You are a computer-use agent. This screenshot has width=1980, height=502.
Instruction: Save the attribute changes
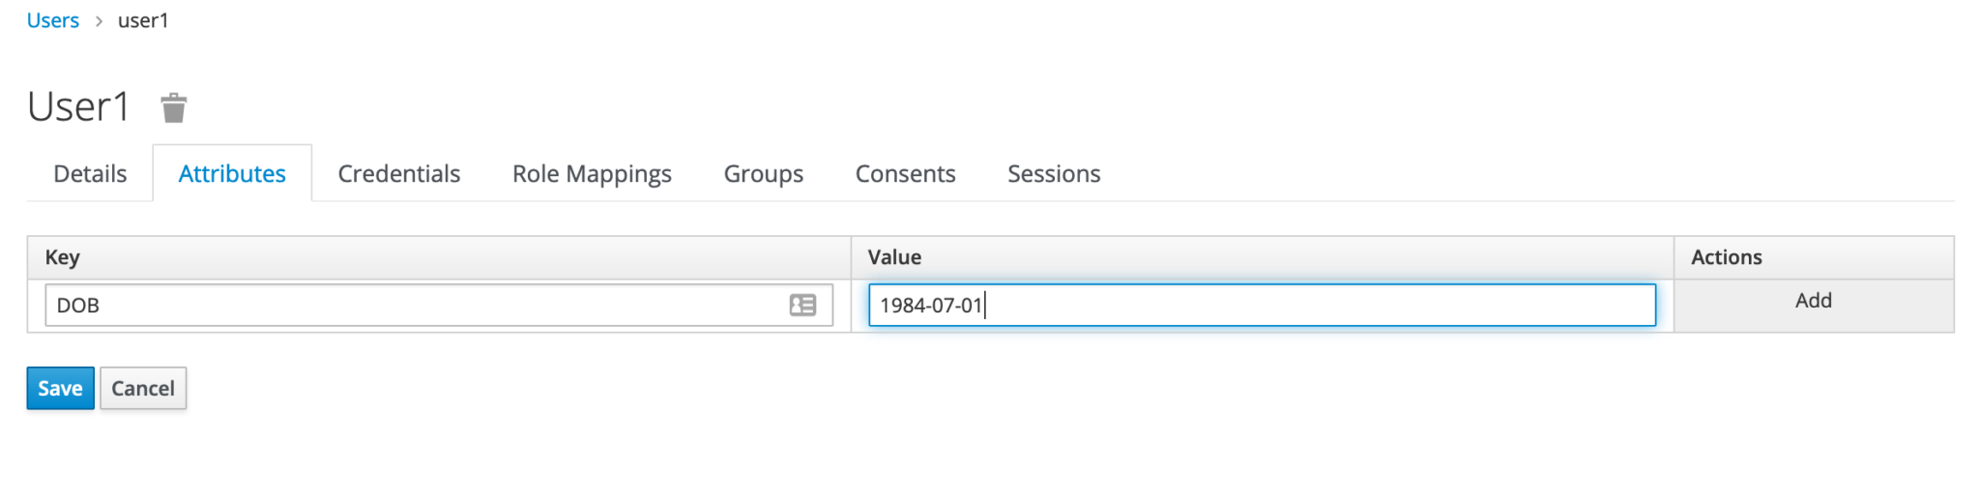60,388
